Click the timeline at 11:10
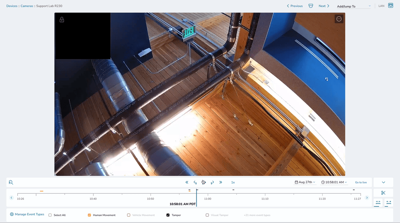Screen dimensions: 400x223 pyautogui.click(x=265, y=199)
